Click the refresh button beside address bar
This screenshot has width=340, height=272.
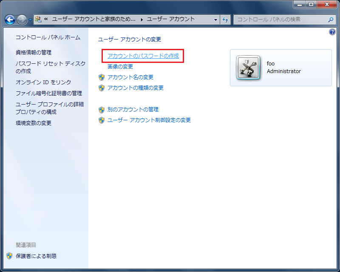pos(225,20)
